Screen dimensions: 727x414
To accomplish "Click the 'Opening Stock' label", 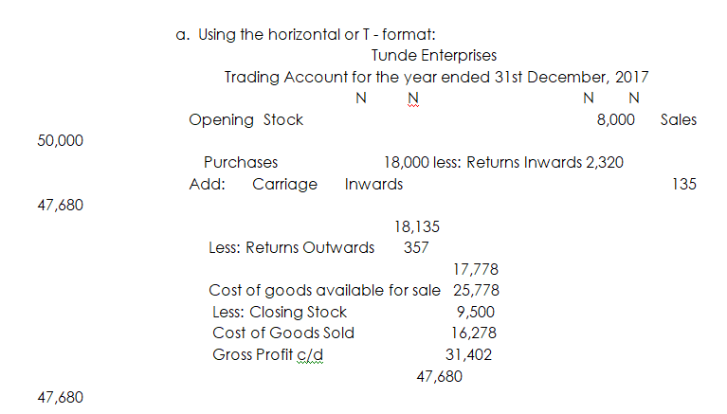I will (x=245, y=119).
